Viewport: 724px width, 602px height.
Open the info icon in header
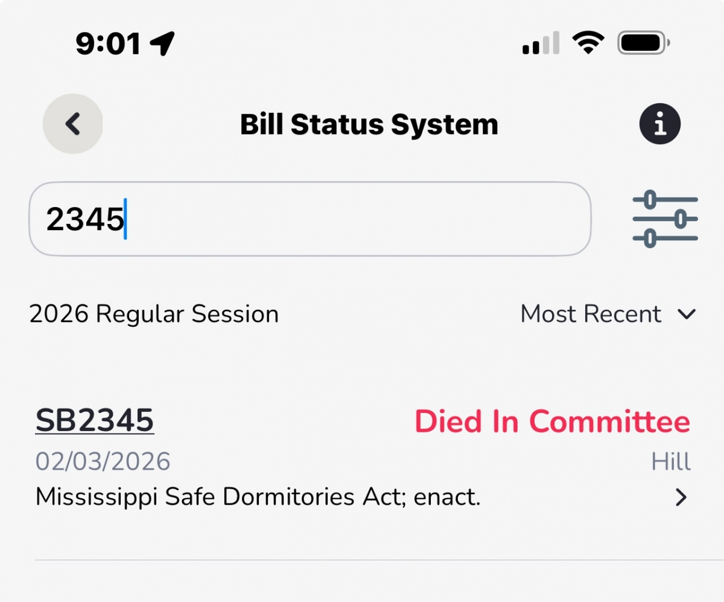pos(660,124)
